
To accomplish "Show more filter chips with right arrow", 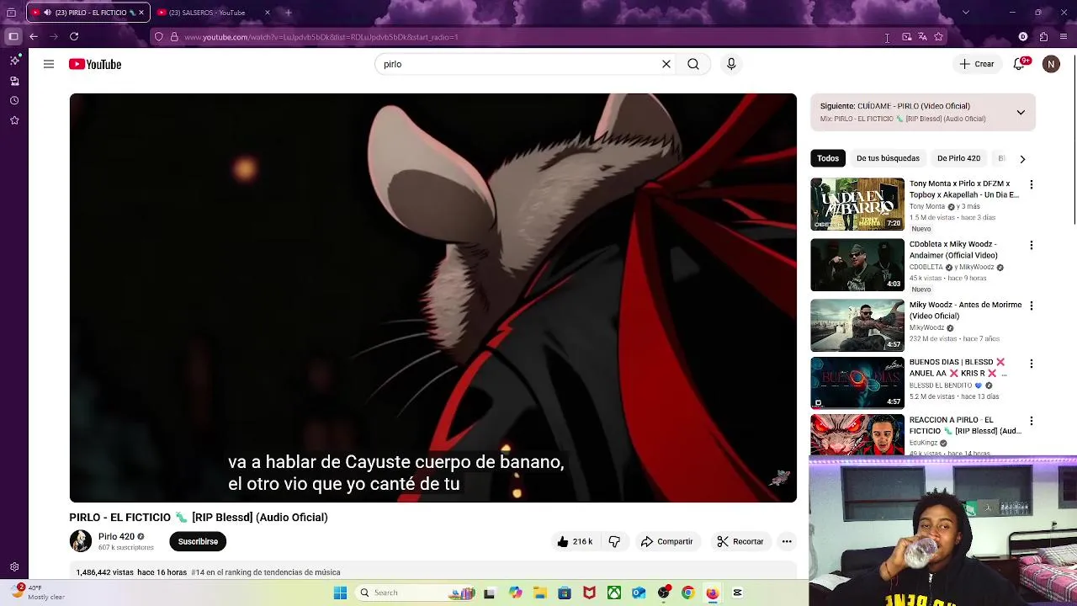I will [x=1022, y=158].
